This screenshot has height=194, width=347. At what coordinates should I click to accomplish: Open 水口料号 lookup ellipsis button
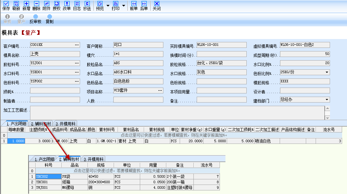[x=77, y=72]
